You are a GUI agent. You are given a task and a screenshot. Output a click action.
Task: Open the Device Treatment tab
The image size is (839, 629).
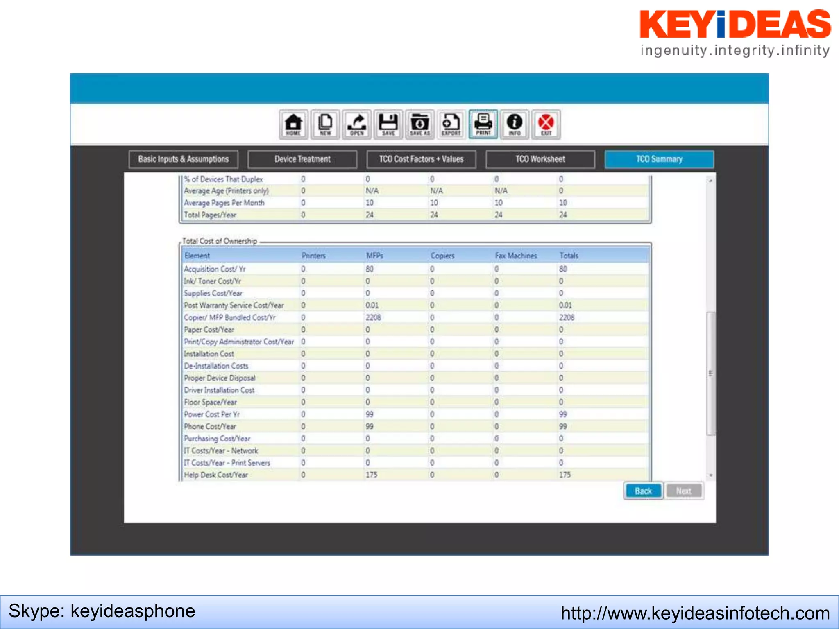[302, 159]
